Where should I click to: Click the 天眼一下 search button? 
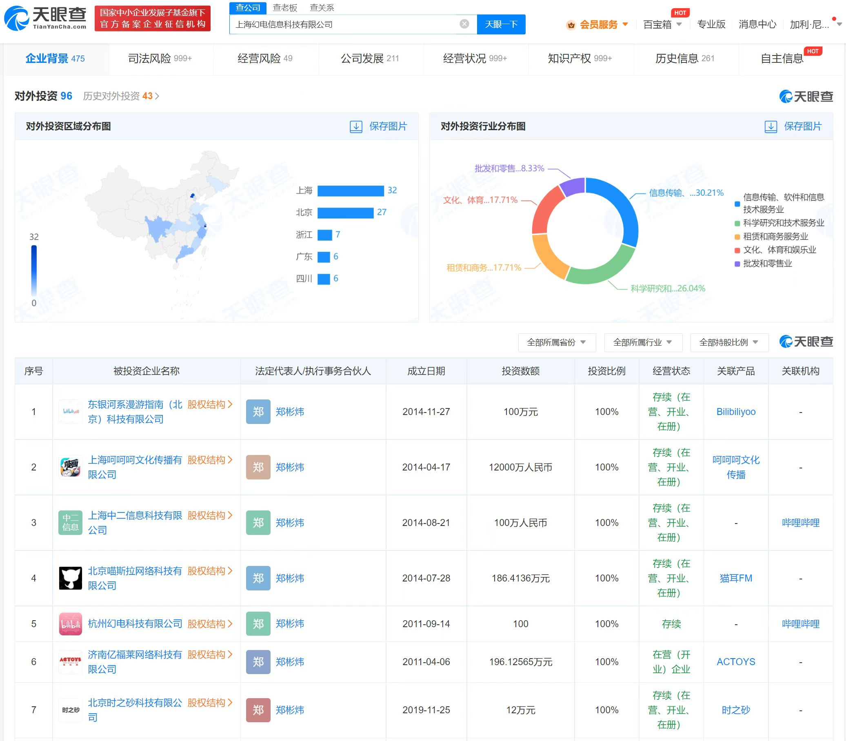[501, 24]
